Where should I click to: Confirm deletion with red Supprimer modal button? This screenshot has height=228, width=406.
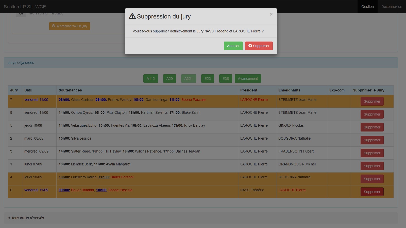(259, 46)
